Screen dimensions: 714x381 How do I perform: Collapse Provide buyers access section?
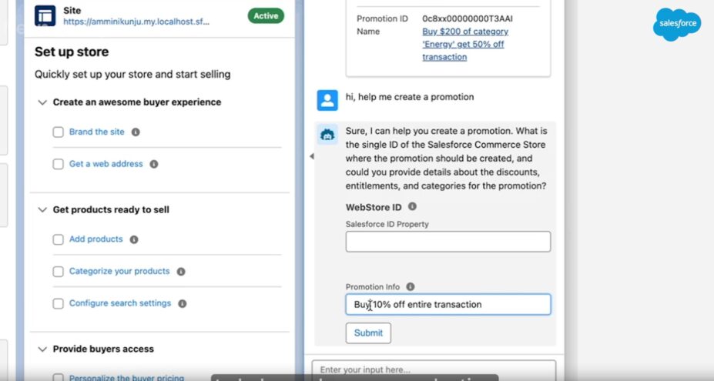point(42,349)
